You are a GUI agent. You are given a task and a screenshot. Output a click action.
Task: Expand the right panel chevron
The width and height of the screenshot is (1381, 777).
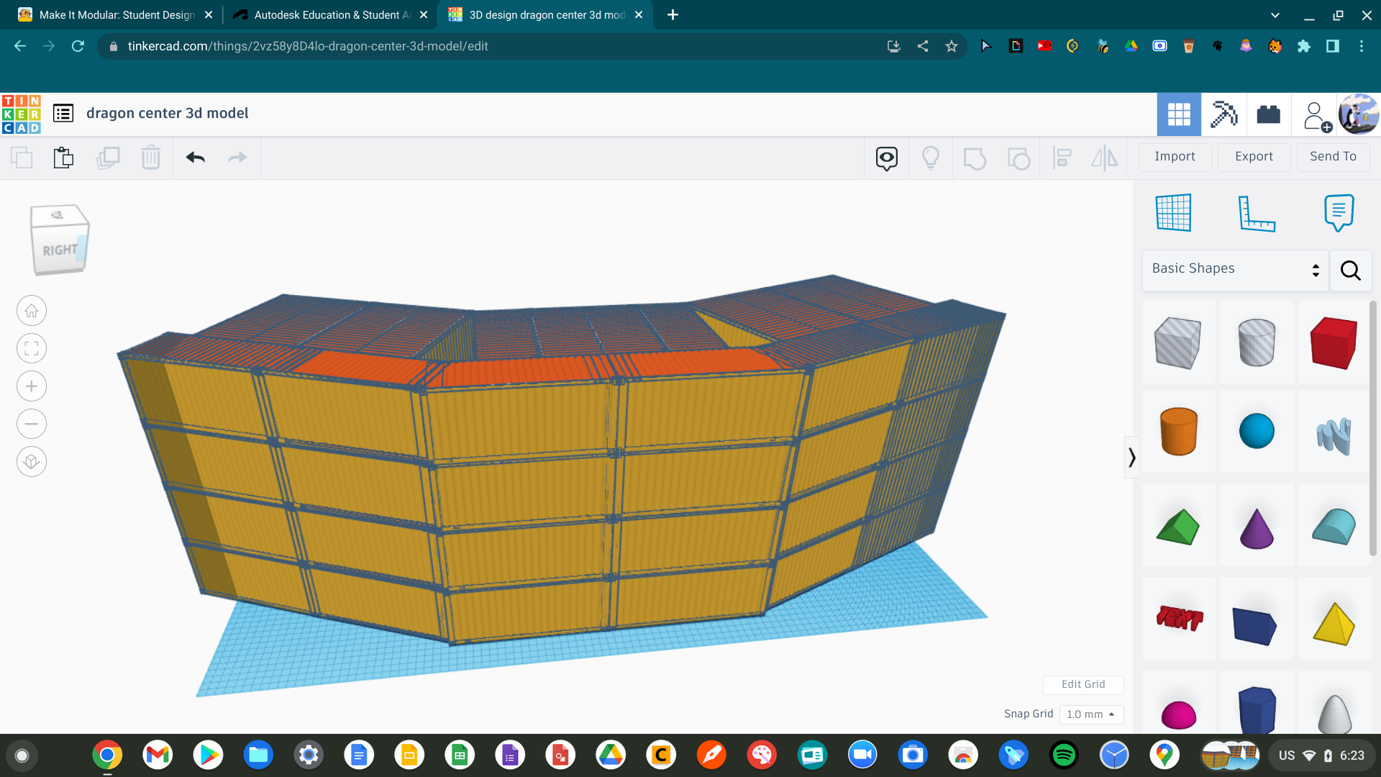click(x=1131, y=458)
